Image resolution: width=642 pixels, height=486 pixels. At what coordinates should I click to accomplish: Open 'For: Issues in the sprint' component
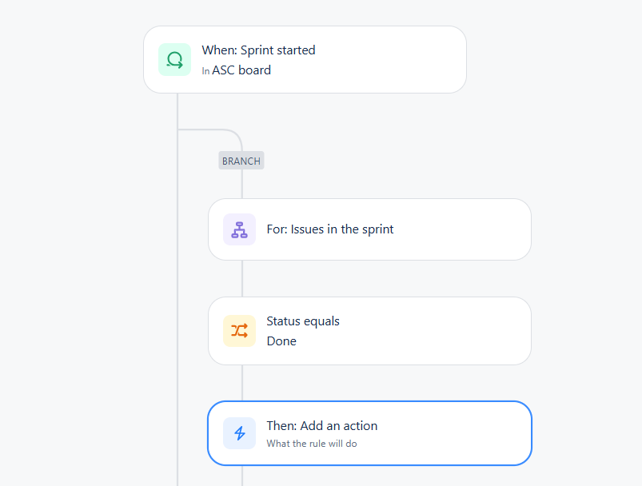point(369,229)
